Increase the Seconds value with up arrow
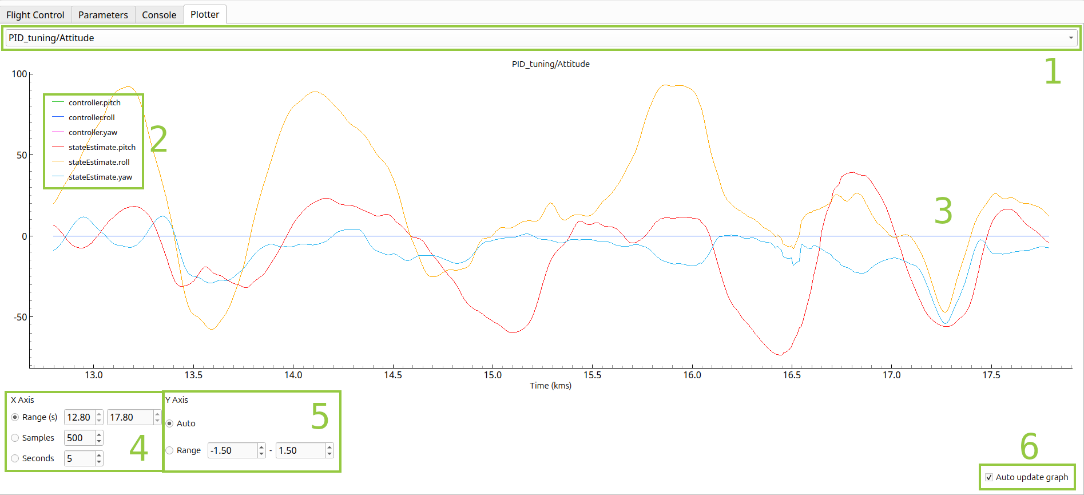The image size is (1084, 495). [99, 456]
